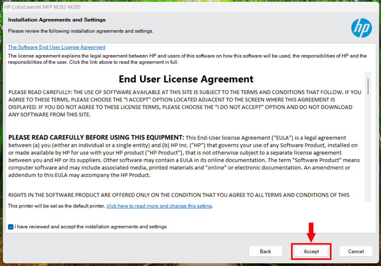This screenshot has height=266, width=381.
Task: Abort installation with the Cancel button
Action: click(x=356, y=251)
